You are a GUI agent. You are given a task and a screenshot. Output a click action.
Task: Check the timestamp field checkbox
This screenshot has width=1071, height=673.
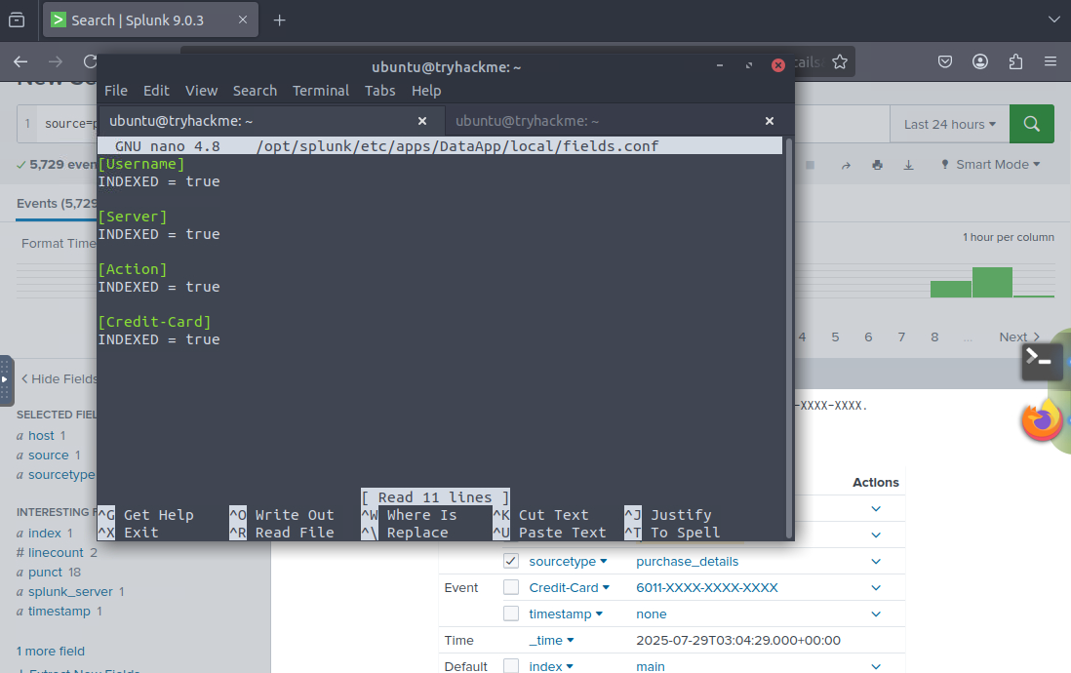pos(511,614)
